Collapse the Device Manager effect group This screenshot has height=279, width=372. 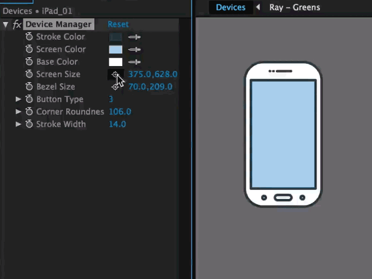tap(6, 24)
